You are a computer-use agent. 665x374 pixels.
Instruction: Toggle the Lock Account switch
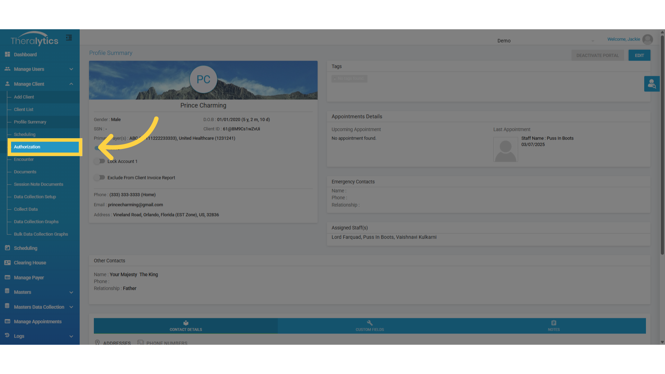click(100, 161)
